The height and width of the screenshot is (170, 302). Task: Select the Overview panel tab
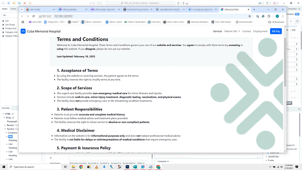[6, 108]
